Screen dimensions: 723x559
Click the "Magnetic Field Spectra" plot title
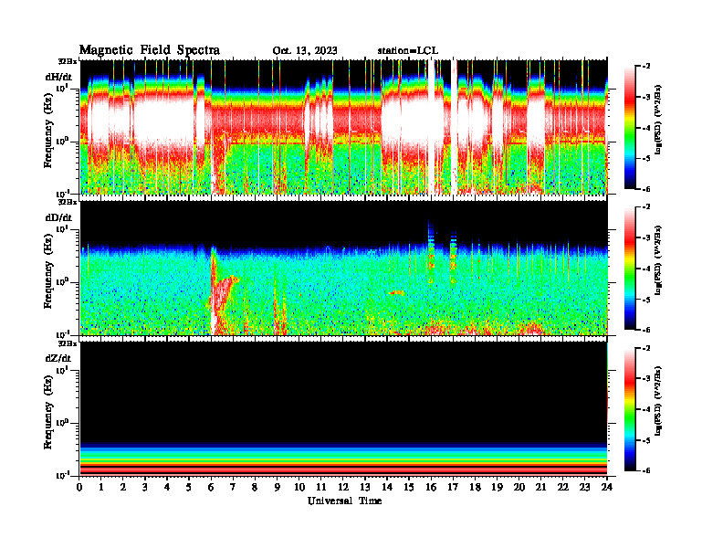[x=150, y=50]
